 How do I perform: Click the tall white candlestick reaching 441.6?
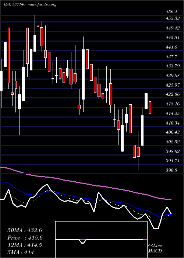click(83, 74)
